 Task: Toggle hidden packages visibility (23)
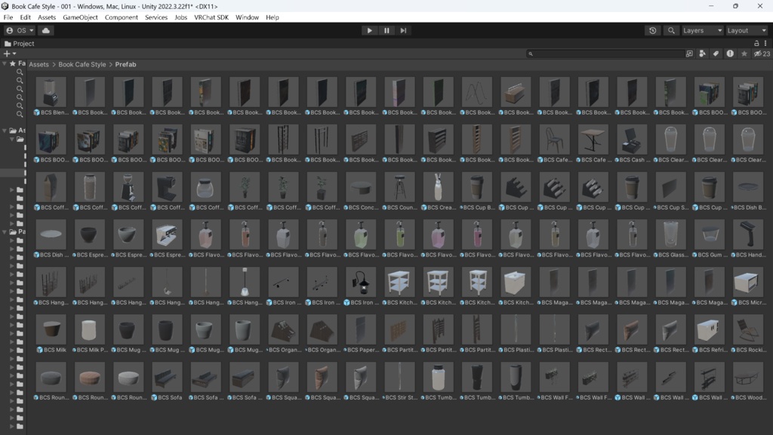coord(762,54)
